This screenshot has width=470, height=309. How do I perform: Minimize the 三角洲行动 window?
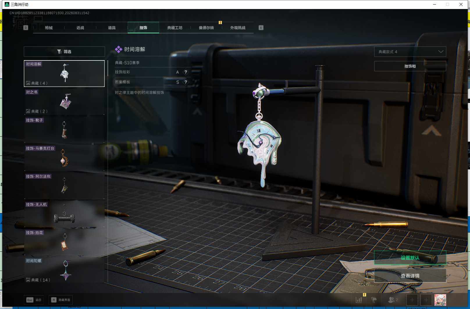click(x=435, y=4)
